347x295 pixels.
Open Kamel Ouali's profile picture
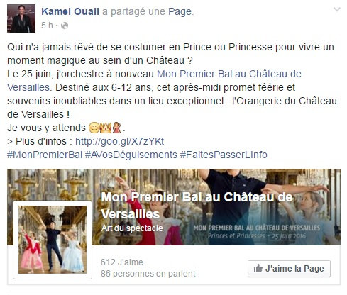point(21,18)
